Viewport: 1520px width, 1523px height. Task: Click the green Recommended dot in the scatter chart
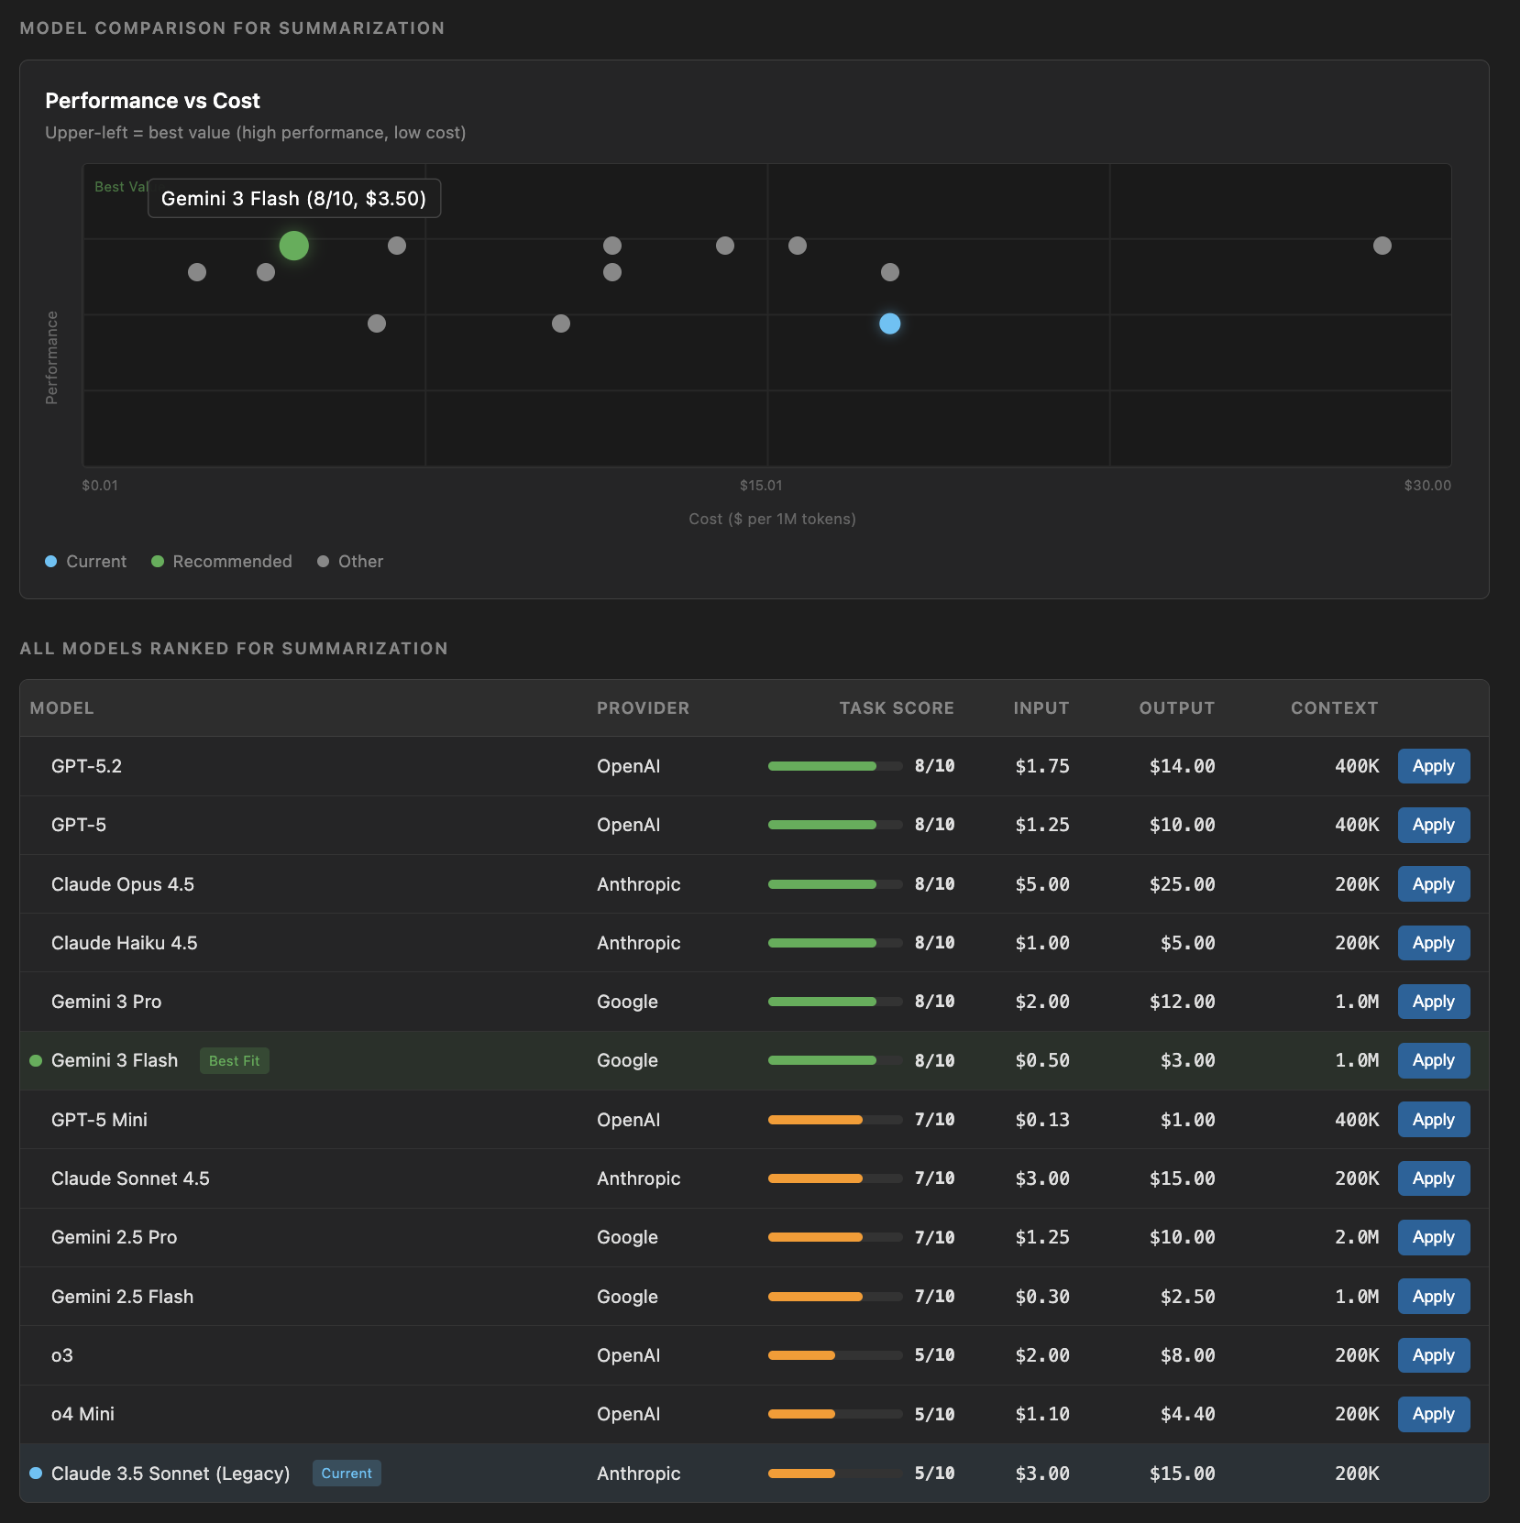point(293,246)
